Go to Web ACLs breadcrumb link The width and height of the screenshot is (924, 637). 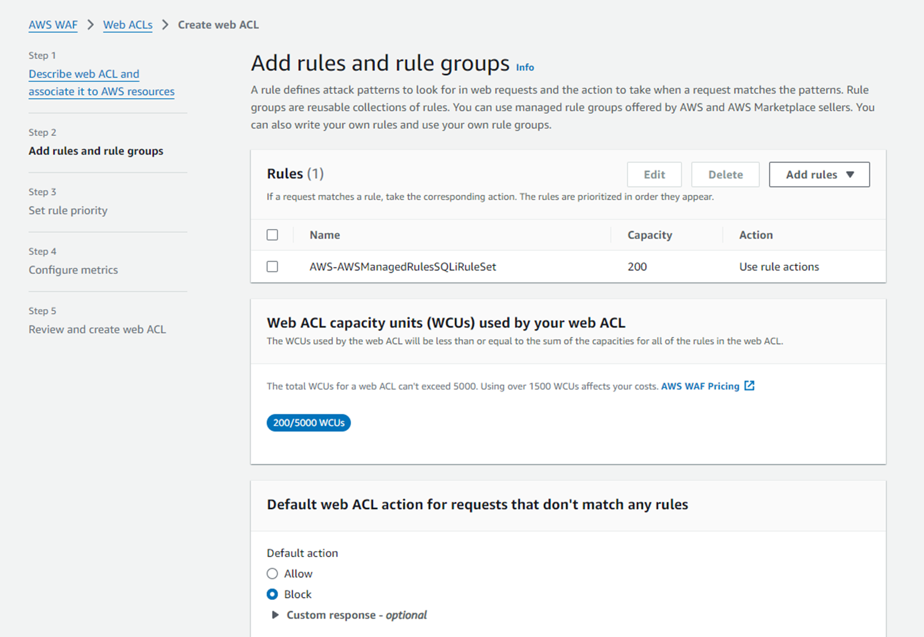click(x=128, y=25)
